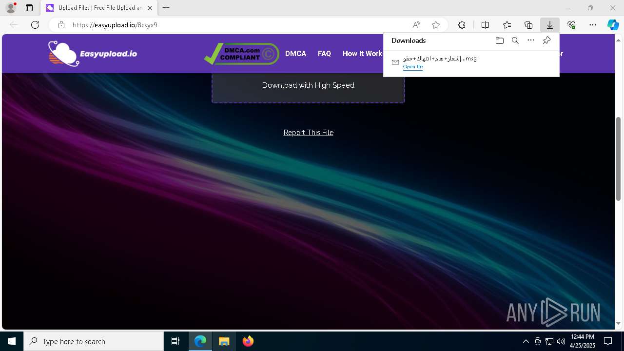This screenshot has height=351, width=624.
Task: Launch Copilot sidebar
Action: 613,25
